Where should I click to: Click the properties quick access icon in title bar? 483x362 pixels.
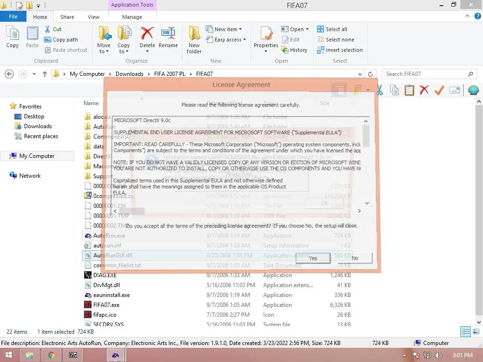[19, 5]
